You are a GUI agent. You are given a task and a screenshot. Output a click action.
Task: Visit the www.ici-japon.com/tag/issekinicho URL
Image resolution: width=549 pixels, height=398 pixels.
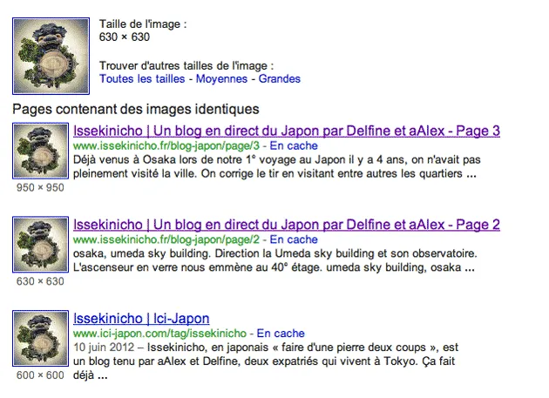click(159, 334)
